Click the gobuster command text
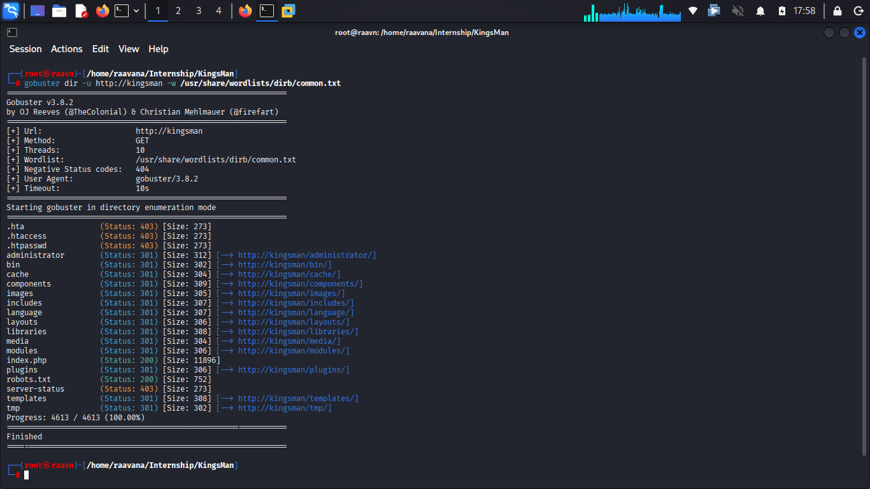Screen dimensions: 870x489 click(182, 83)
